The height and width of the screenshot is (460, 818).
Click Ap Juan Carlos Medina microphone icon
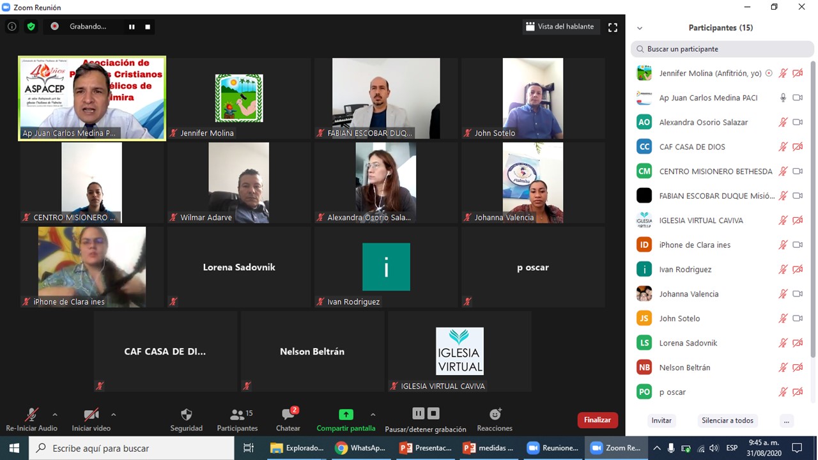[783, 98]
